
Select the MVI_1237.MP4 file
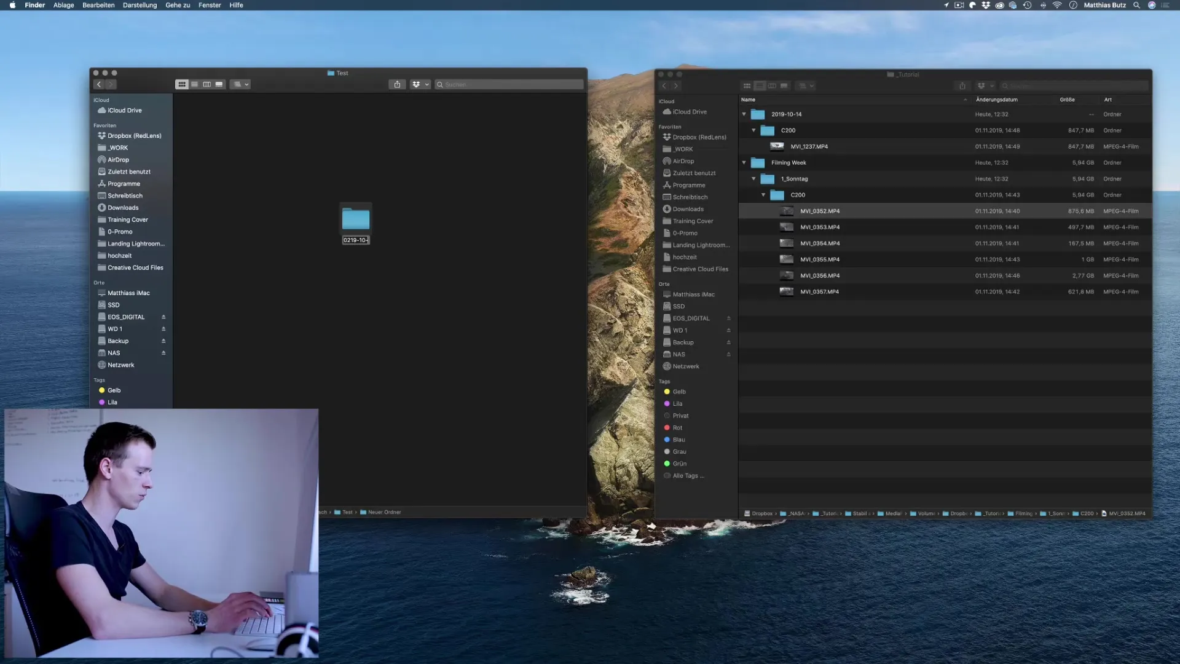tap(945, 146)
